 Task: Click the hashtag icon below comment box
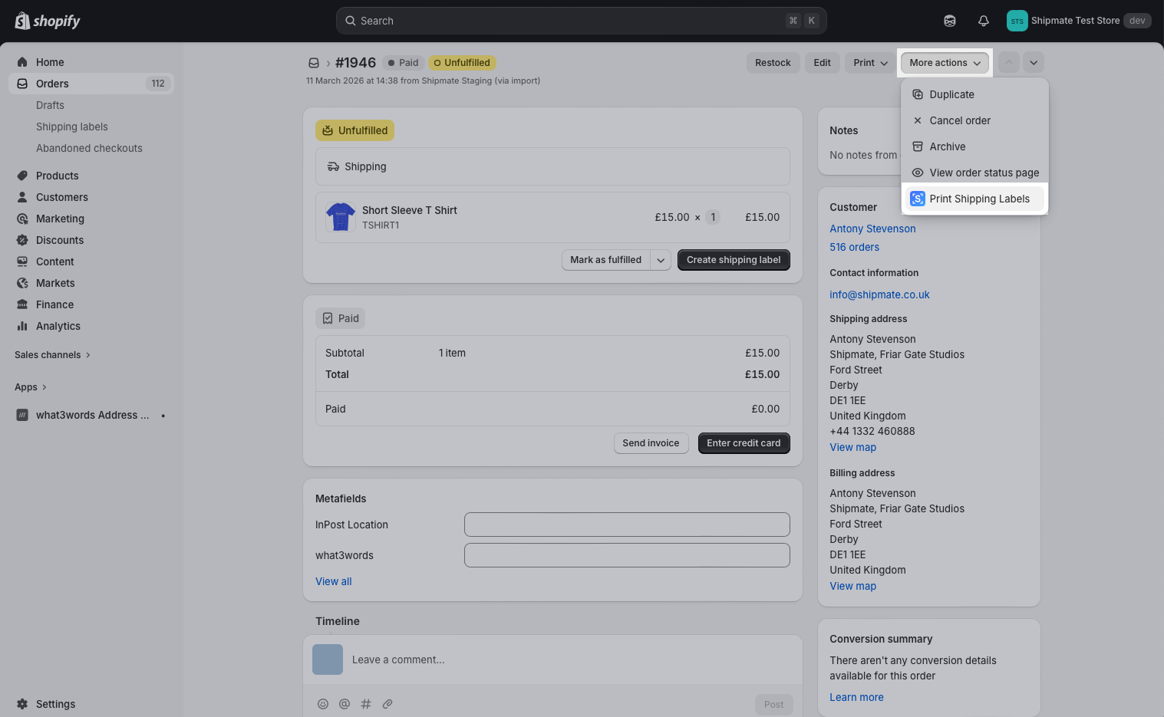tap(366, 704)
